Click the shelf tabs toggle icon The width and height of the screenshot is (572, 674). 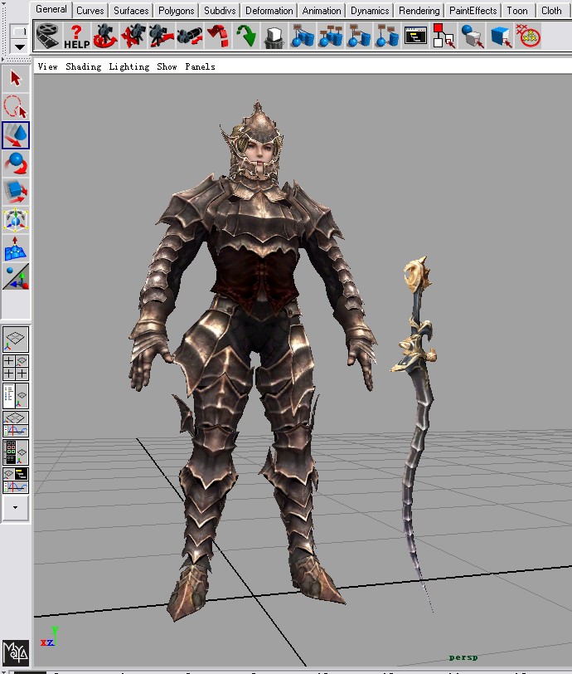tap(19, 32)
